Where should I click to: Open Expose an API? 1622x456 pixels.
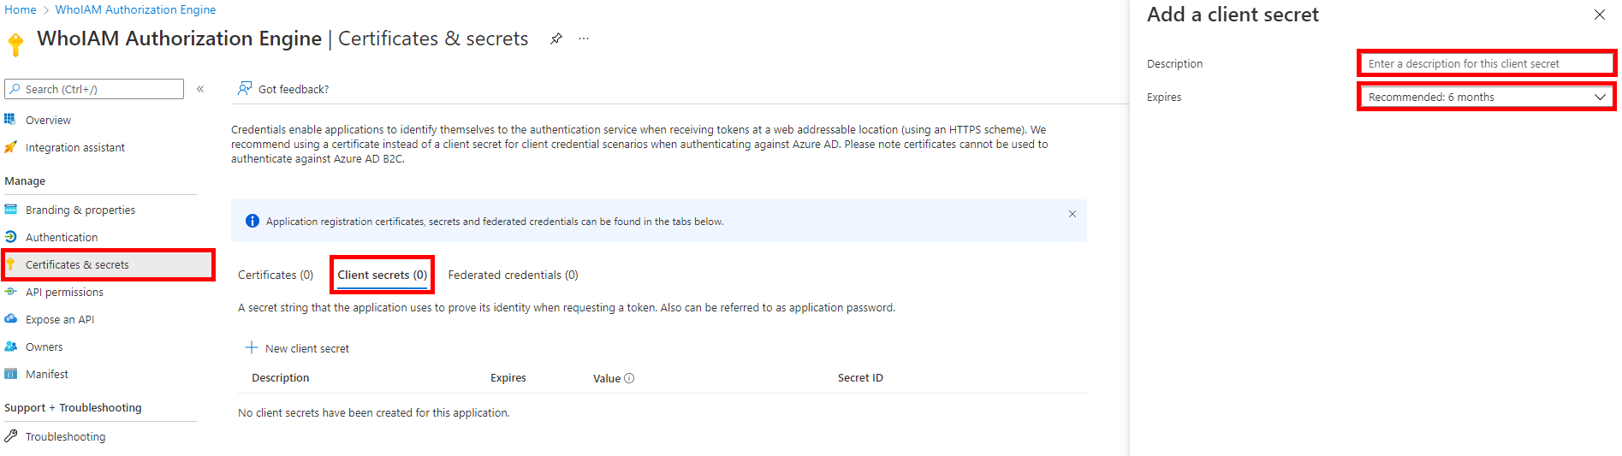click(x=59, y=319)
